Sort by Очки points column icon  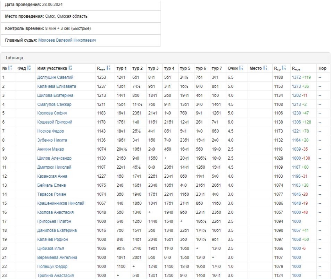(241, 68)
